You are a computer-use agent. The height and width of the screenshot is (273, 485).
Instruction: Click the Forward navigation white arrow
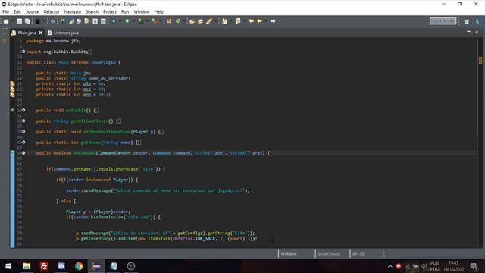[273, 21]
